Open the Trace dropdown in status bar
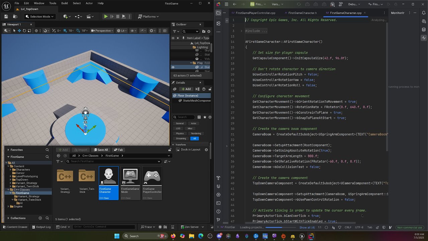The height and width of the screenshot is (241, 428). tap(148, 227)
